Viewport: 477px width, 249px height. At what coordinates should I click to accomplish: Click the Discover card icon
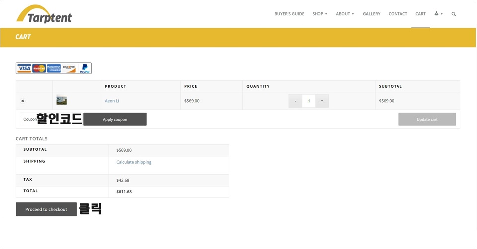(69, 68)
